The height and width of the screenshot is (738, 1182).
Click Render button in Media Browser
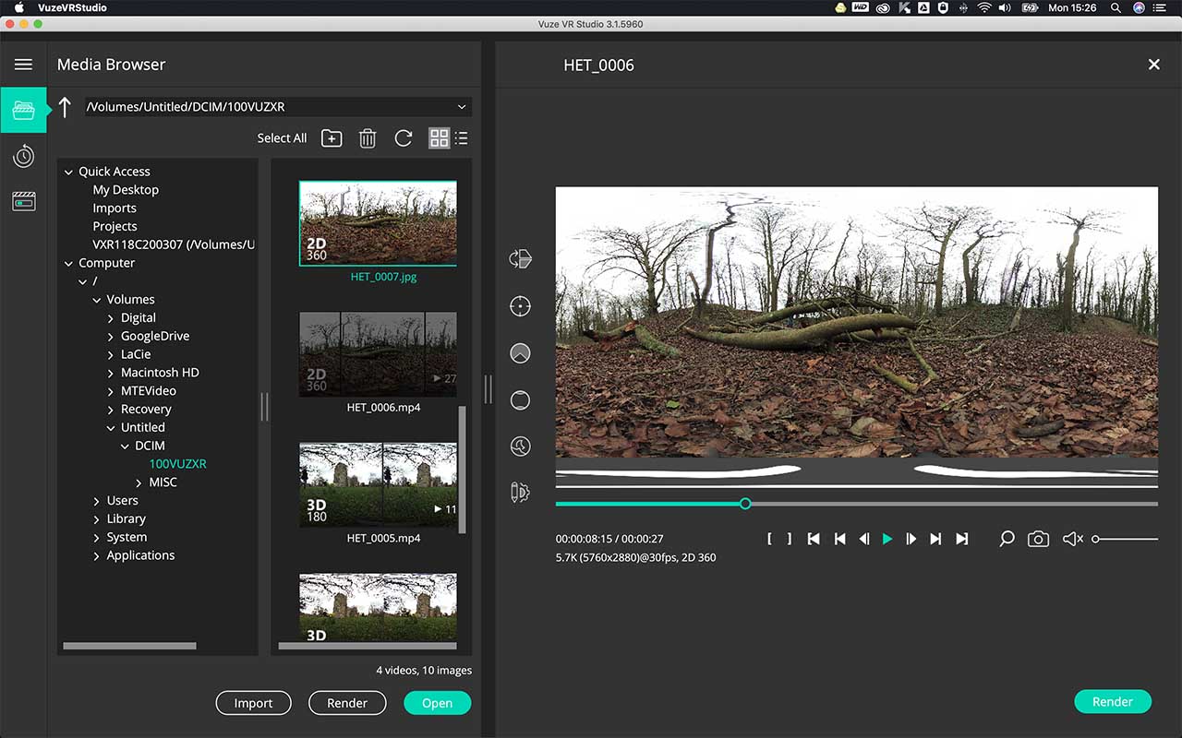tap(347, 703)
